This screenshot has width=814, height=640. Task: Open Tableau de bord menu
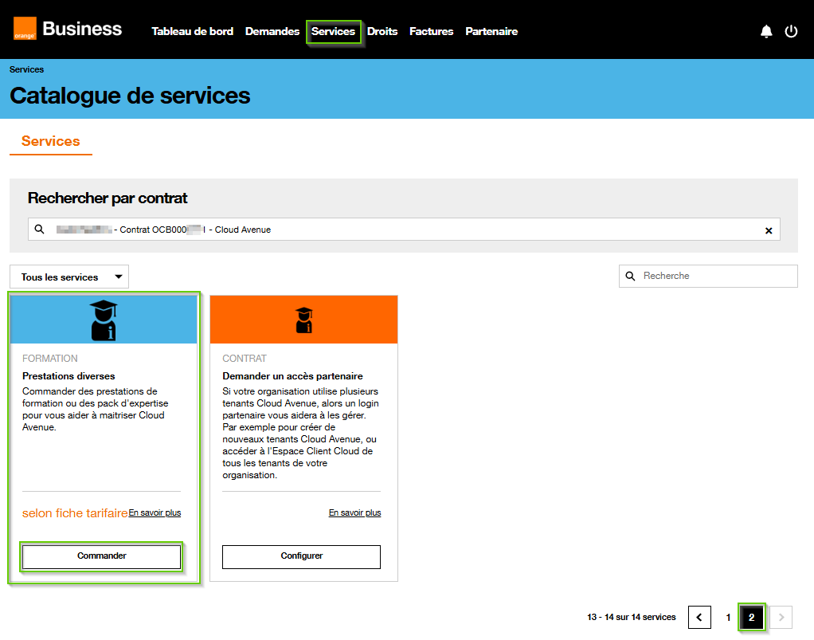pyautogui.click(x=193, y=32)
